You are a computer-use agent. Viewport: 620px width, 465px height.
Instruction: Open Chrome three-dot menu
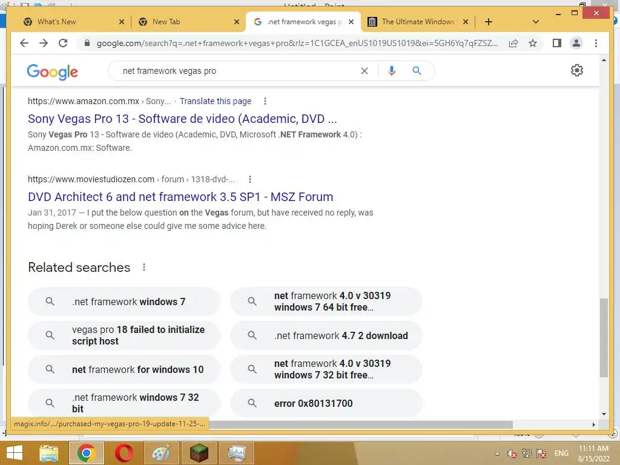(596, 43)
